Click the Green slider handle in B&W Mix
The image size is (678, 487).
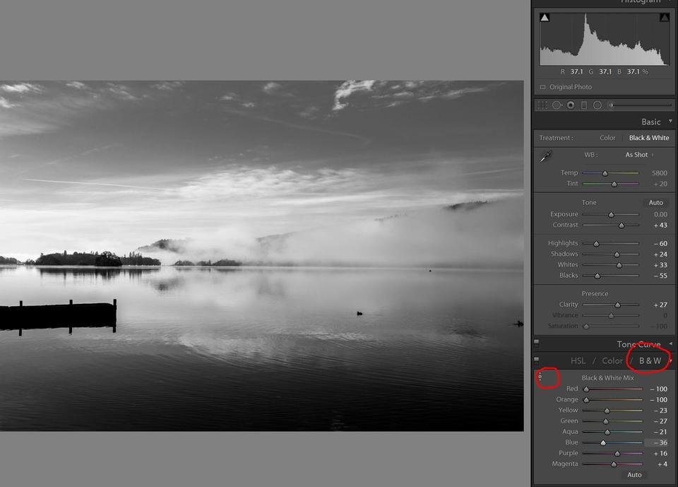pos(606,421)
